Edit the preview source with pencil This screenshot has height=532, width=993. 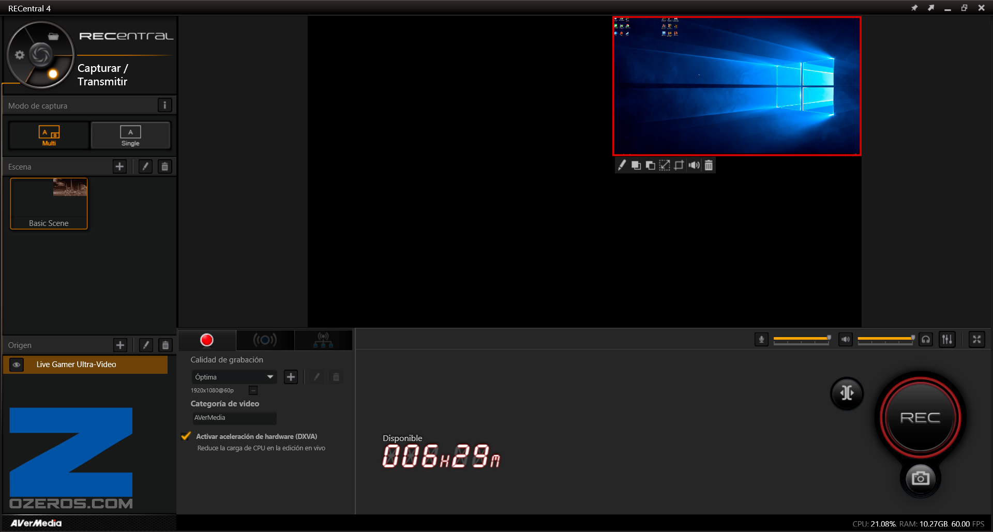[622, 165]
